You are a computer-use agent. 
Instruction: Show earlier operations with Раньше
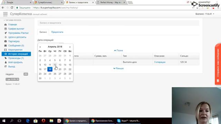(x=118, y=69)
